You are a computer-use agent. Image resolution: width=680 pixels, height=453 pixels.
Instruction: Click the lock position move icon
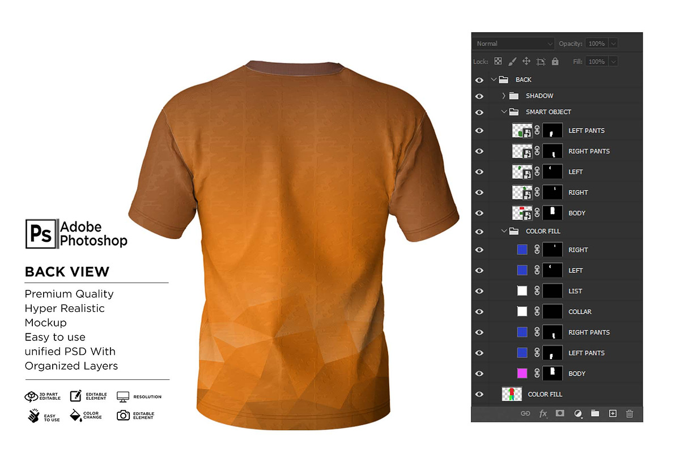click(526, 61)
